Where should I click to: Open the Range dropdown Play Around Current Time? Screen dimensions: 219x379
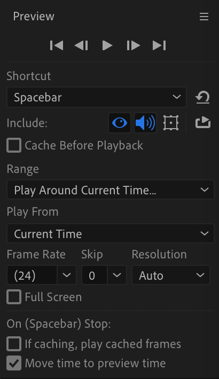click(111, 189)
